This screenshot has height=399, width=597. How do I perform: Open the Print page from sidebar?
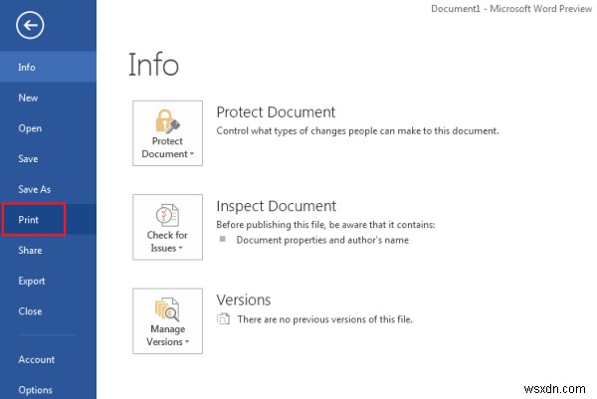click(x=48, y=220)
